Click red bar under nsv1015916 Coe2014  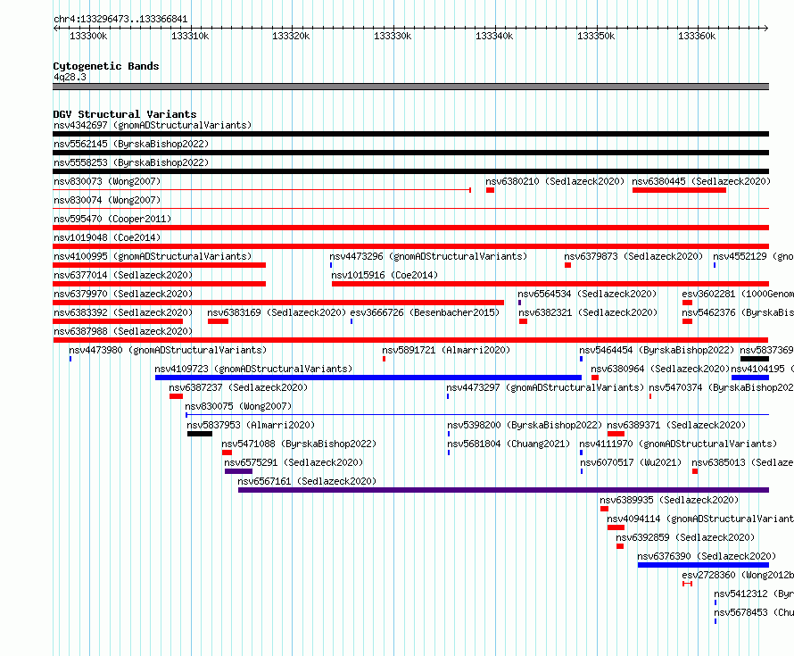(550, 284)
